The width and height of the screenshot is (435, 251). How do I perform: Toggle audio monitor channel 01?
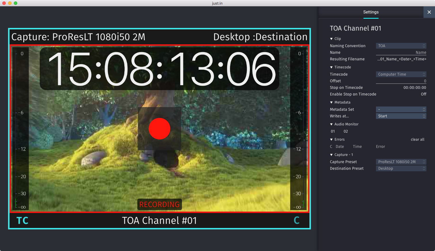[x=333, y=131]
